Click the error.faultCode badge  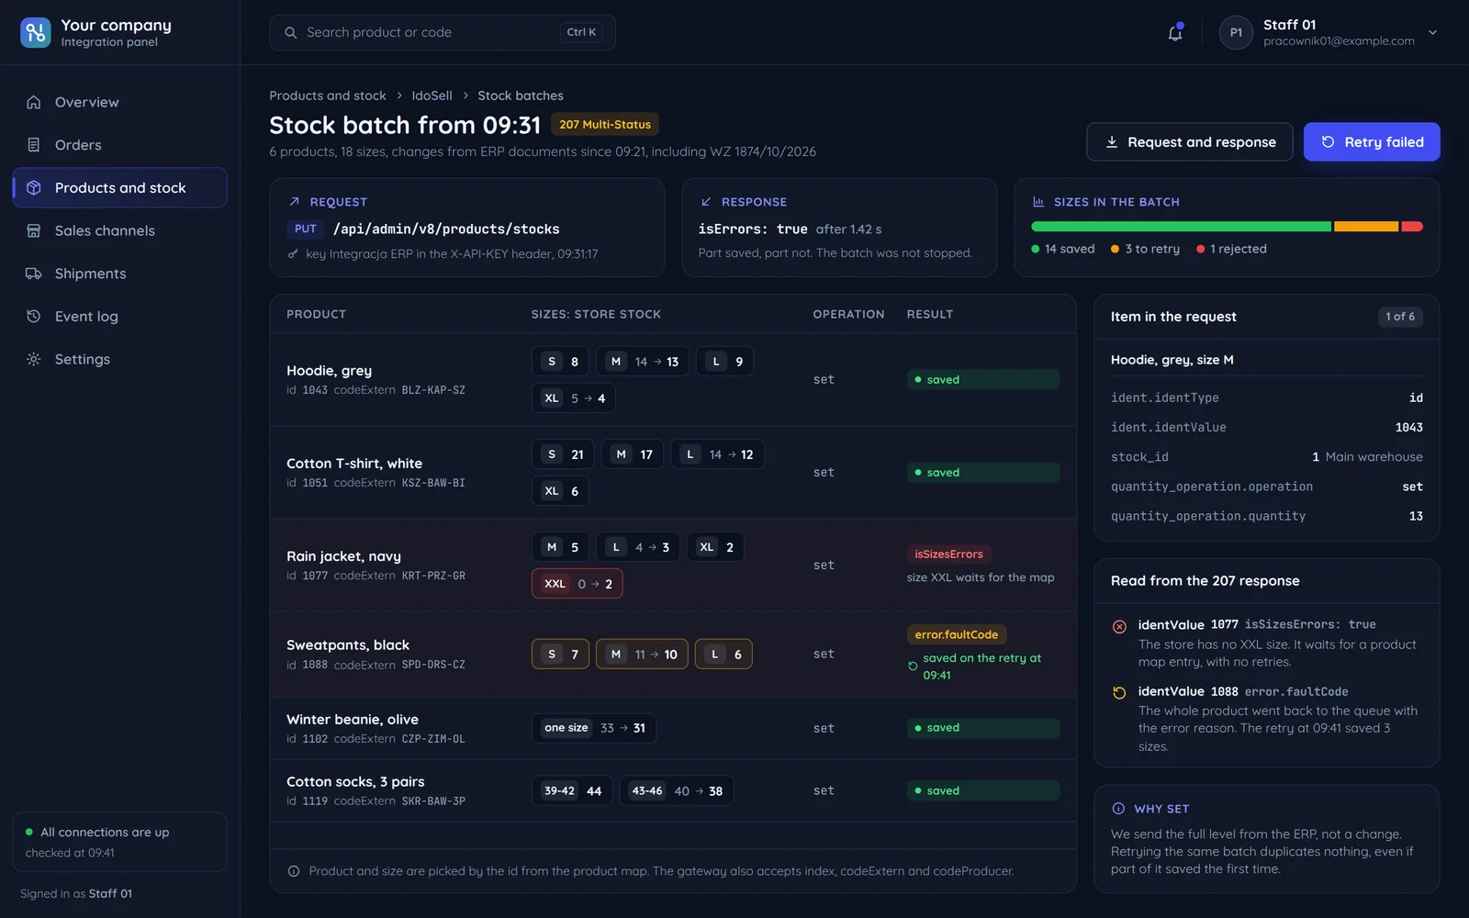(x=956, y=634)
